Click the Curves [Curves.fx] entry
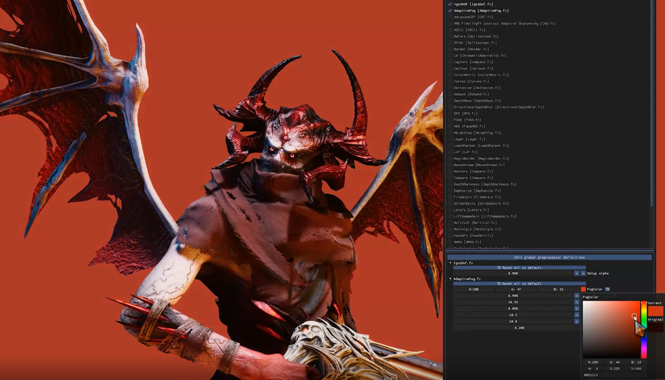This screenshot has width=665, height=380. coord(471,82)
